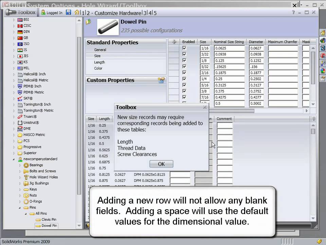Click the SKF icon in tree
Viewport: 326px width, 245px height.
pyautogui.click(x=20, y=98)
